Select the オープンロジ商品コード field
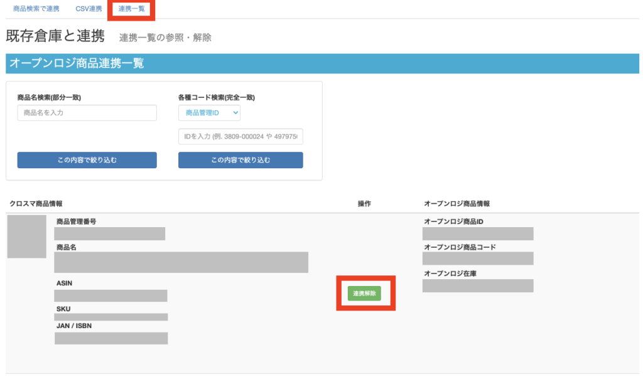The image size is (643, 377). click(x=478, y=258)
